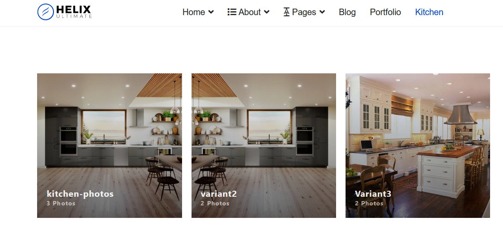This screenshot has width=503, height=233.
Task: Click the kitchen-photos album title
Action: pyautogui.click(x=80, y=194)
